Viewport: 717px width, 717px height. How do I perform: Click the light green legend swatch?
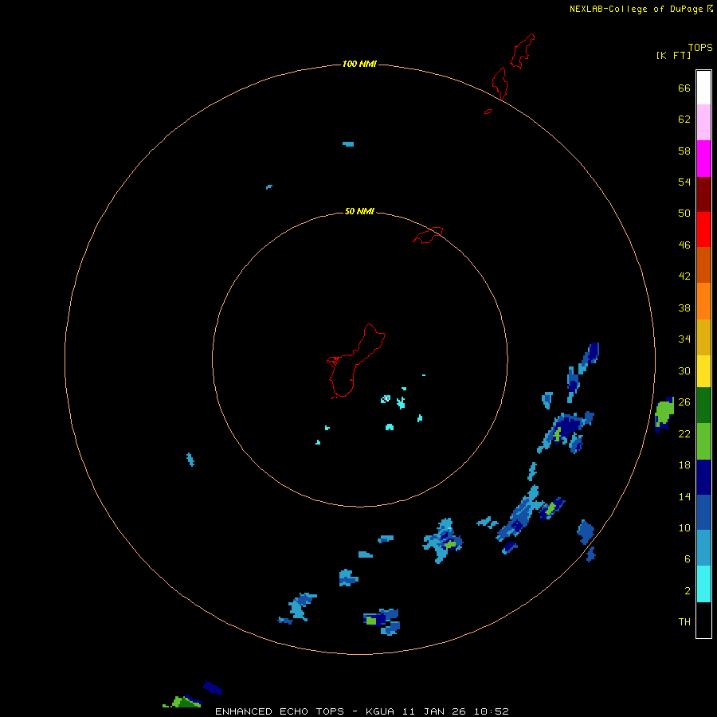click(x=703, y=441)
